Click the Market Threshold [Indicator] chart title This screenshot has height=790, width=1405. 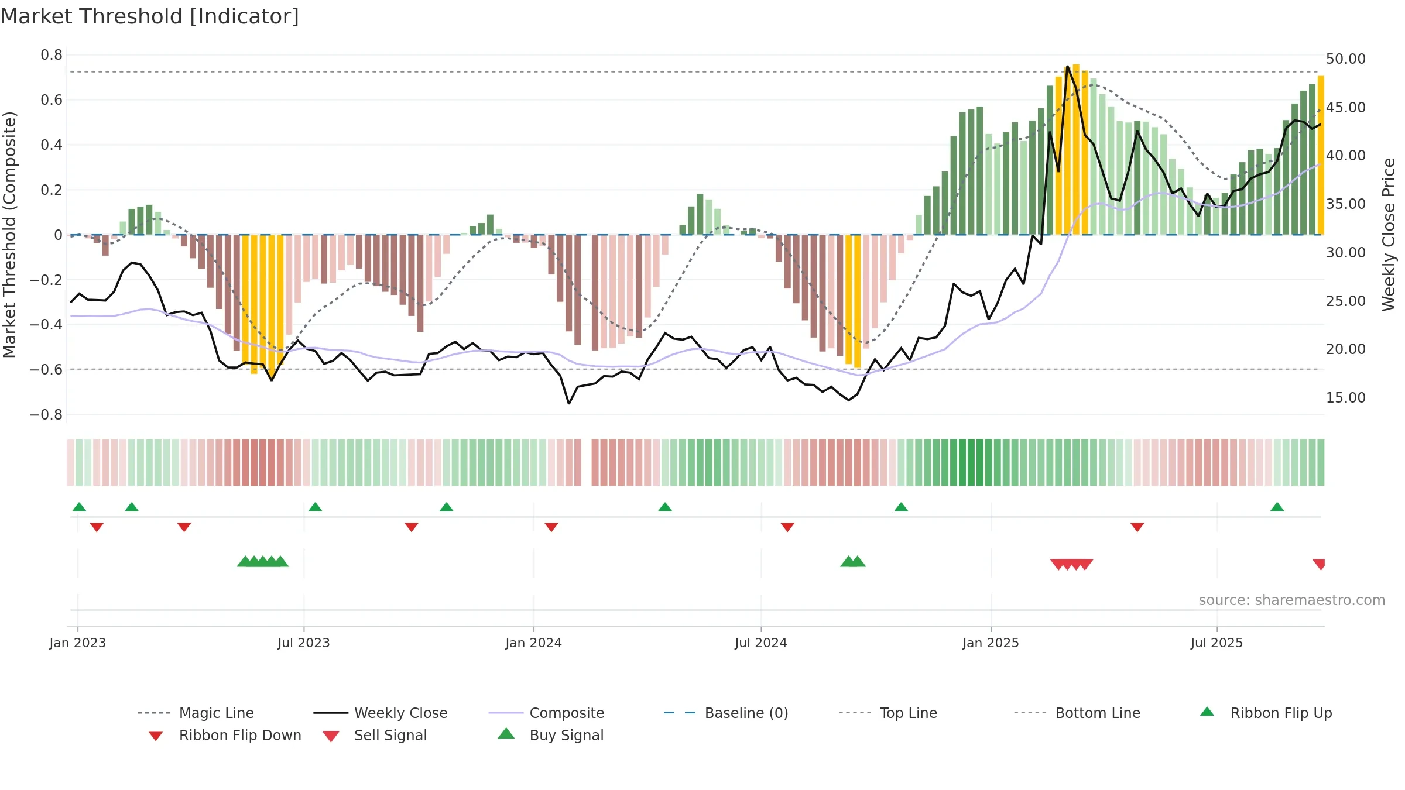(150, 16)
